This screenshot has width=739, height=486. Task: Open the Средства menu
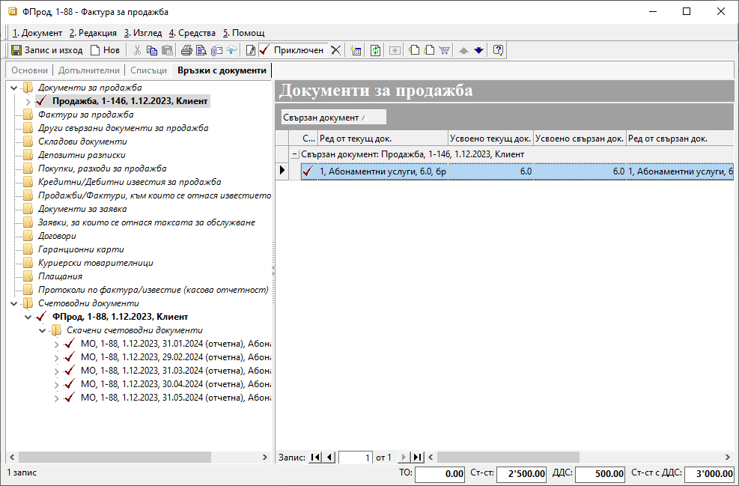point(192,33)
